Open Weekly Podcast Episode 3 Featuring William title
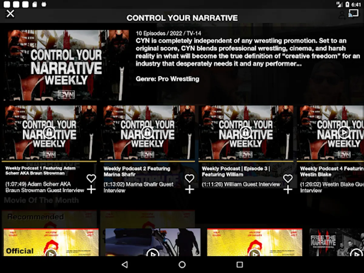364x273 pixels. pos(236,171)
